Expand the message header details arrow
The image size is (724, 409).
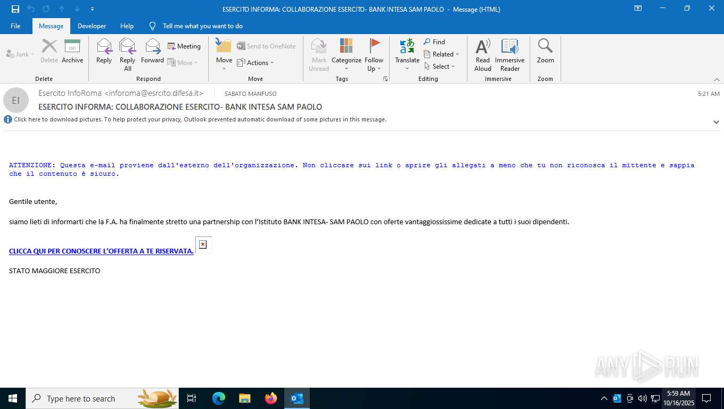[716, 122]
